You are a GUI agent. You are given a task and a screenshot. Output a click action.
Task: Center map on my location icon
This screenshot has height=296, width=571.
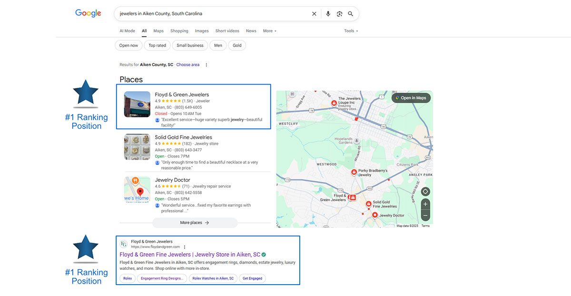click(425, 191)
